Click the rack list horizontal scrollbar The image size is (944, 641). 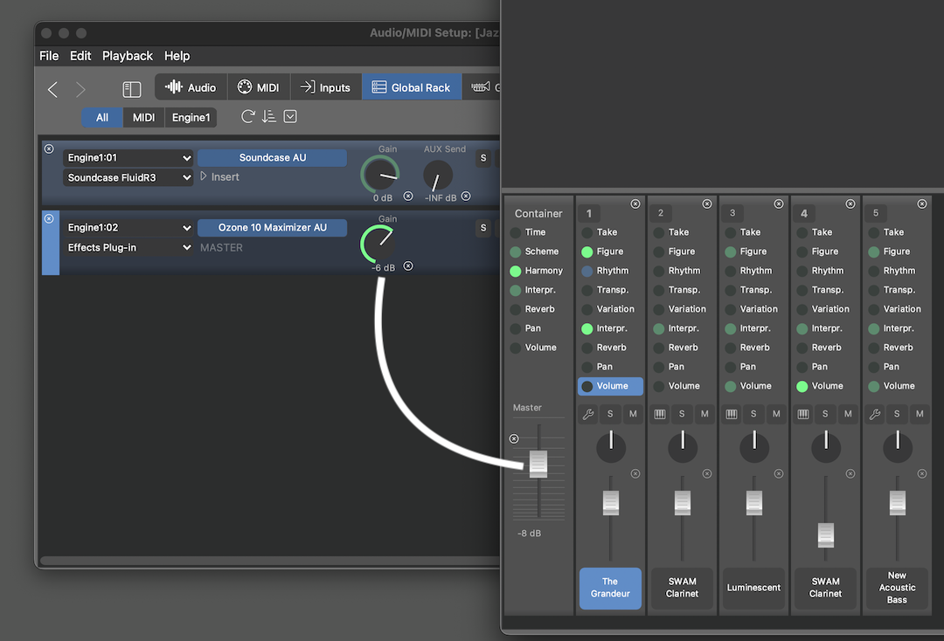coord(269,561)
